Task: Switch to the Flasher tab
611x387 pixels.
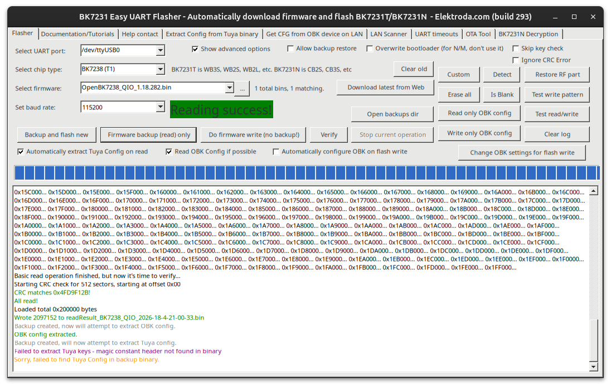Action: pos(23,33)
